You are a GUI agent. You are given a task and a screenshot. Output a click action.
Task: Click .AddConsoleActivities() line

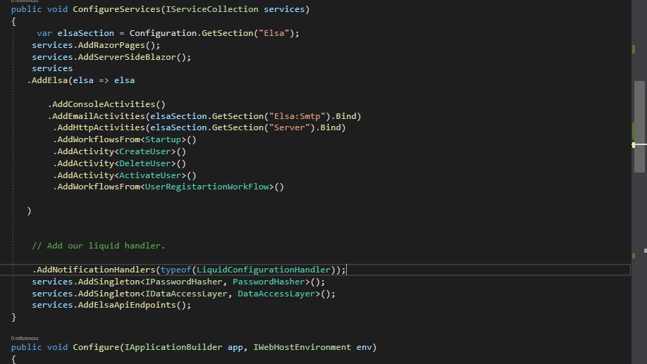[106, 104]
